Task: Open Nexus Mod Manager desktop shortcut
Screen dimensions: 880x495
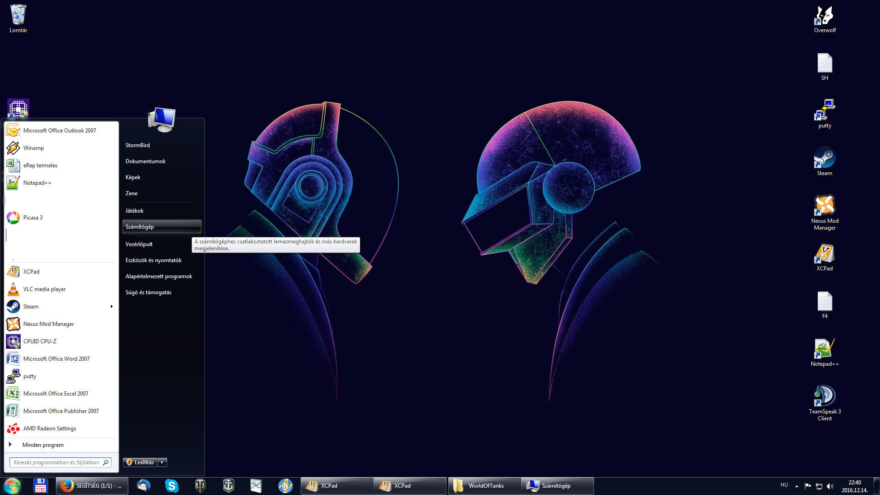Action: (825, 212)
